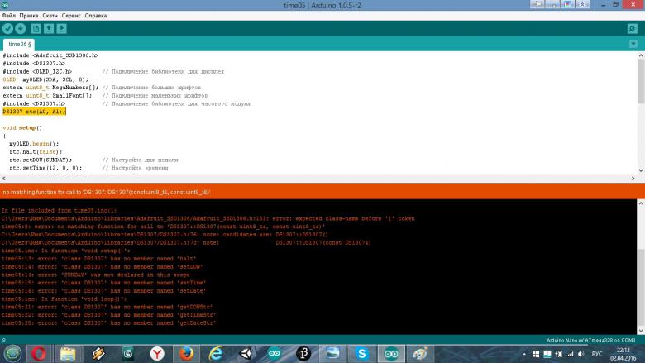Click the 'rtc.setTime(12, 0, 0);' code line
This screenshot has height=363, width=645.
click(45, 168)
